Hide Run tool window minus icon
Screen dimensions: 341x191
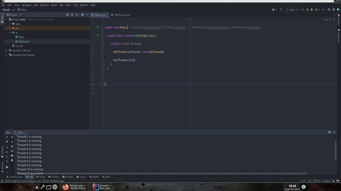click(334, 132)
